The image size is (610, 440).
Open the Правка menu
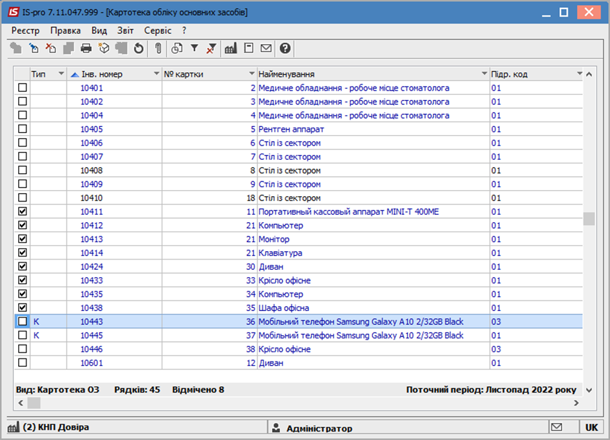pos(65,30)
